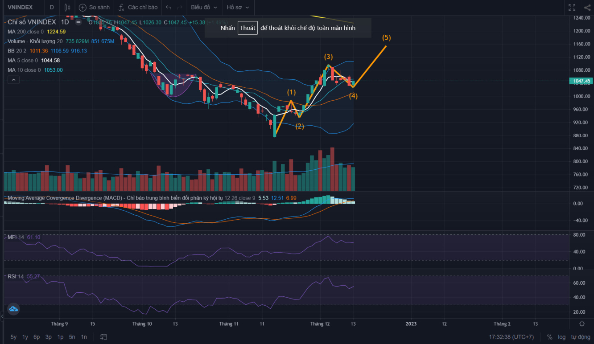Expand the collapsed left side panel arrow
The image size is (594, 344).
(x=2, y=316)
